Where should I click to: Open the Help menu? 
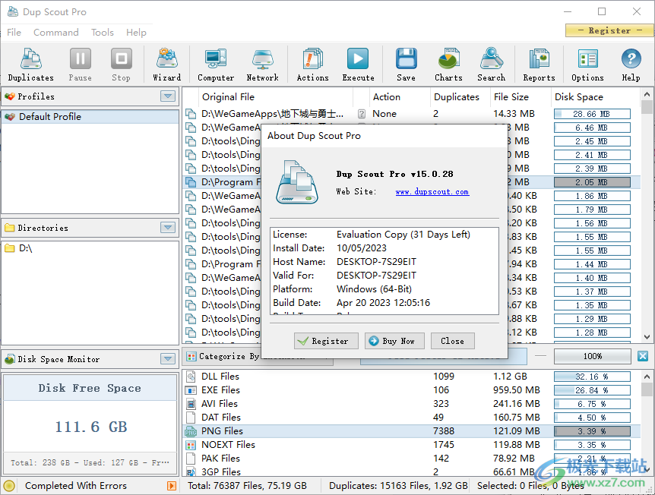[x=136, y=32]
